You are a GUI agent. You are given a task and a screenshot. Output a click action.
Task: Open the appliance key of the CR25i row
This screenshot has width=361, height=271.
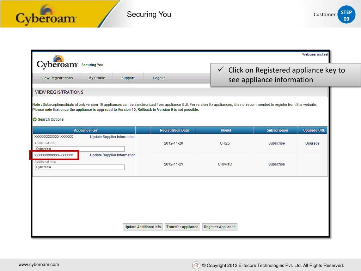[54, 137]
